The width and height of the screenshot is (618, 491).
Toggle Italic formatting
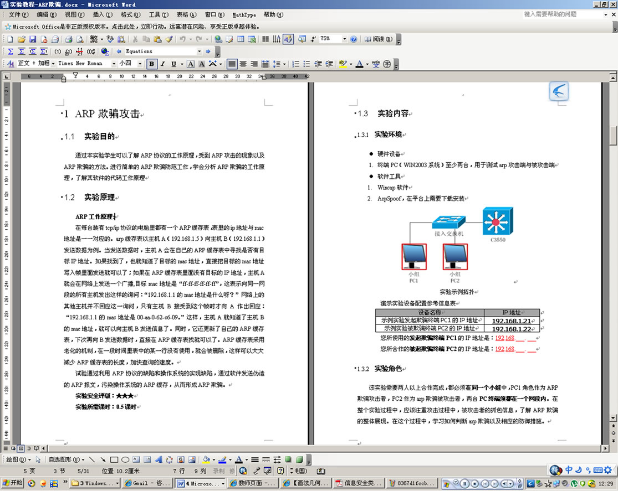[x=162, y=64]
